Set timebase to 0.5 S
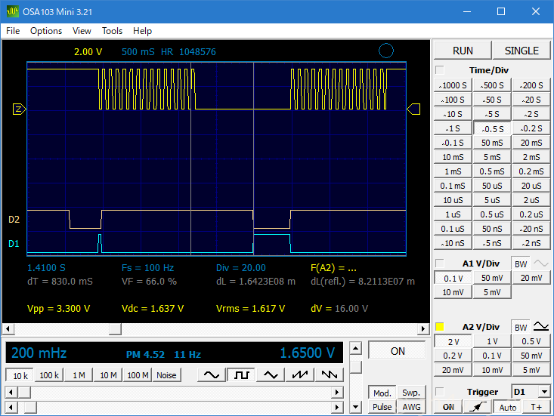The width and height of the screenshot is (554, 416). [492, 128]
